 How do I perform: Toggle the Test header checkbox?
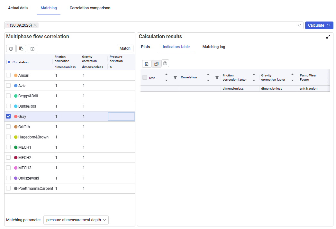145,77
